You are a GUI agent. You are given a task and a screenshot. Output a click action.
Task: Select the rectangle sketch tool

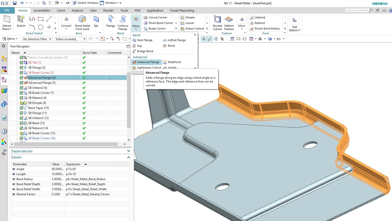(x=41, y=19)
